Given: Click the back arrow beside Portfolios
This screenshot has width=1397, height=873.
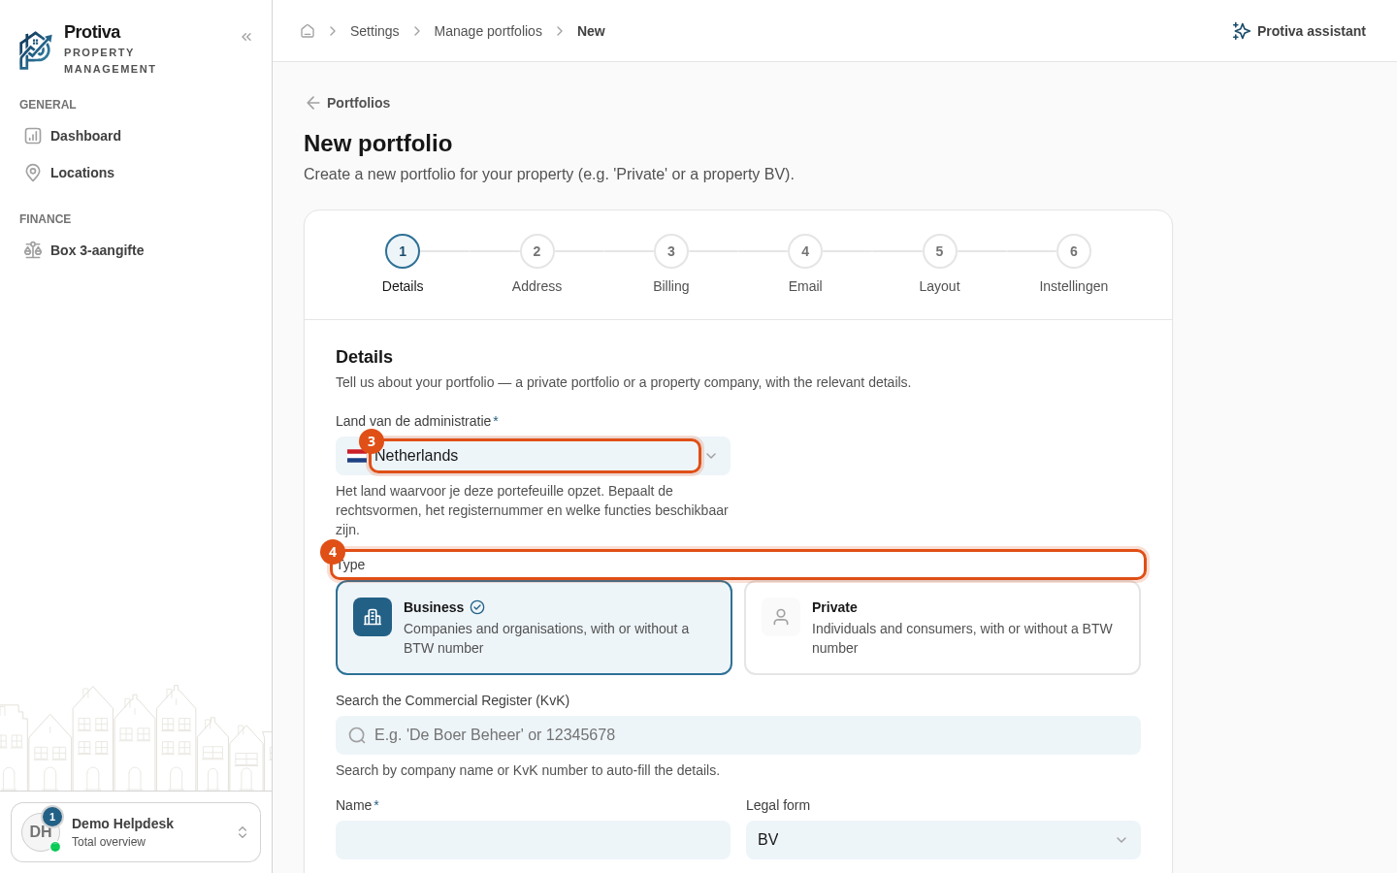Looking at the screenshot, I should click(312, 103).
